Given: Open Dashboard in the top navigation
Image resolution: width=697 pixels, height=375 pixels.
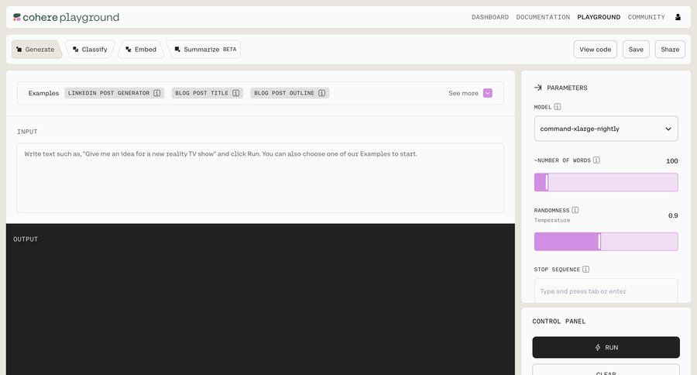Looking at the screenshot, I should click(490, 17).
